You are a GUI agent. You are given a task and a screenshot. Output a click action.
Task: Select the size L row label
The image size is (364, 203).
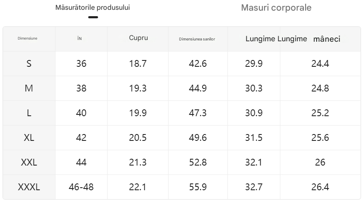point(29,113)
